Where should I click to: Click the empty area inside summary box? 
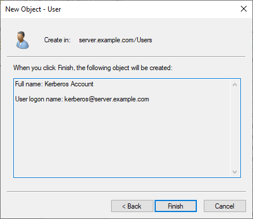[122, 139]
